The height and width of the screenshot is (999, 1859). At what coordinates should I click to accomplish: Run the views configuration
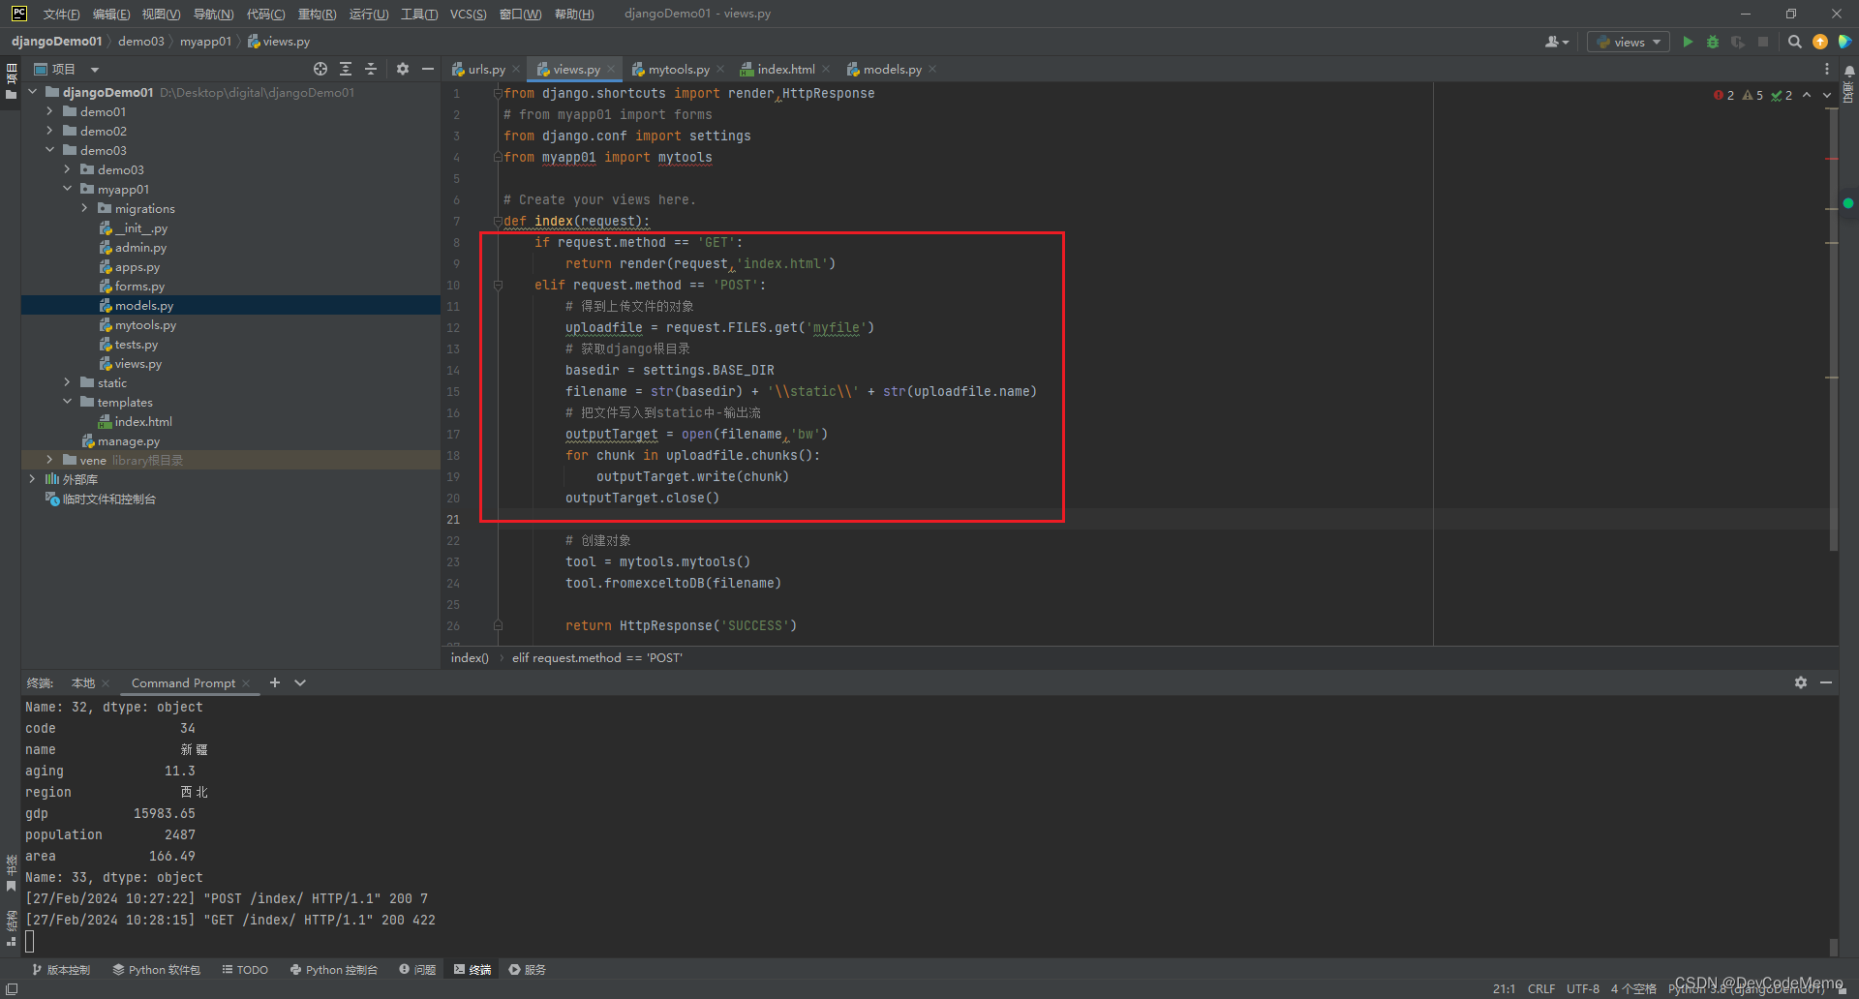tap(1688, 42)
